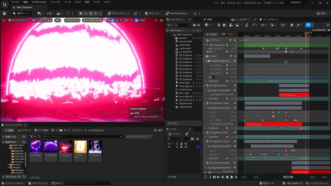
Task: Click the sequencer snapping magnet icon
Action: click(x=308, y=25)
